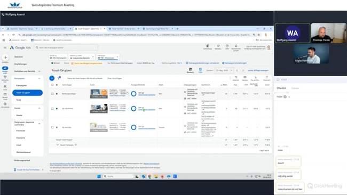Switch to Tabelle view icon
347x195 pixels.
[200, 70]
